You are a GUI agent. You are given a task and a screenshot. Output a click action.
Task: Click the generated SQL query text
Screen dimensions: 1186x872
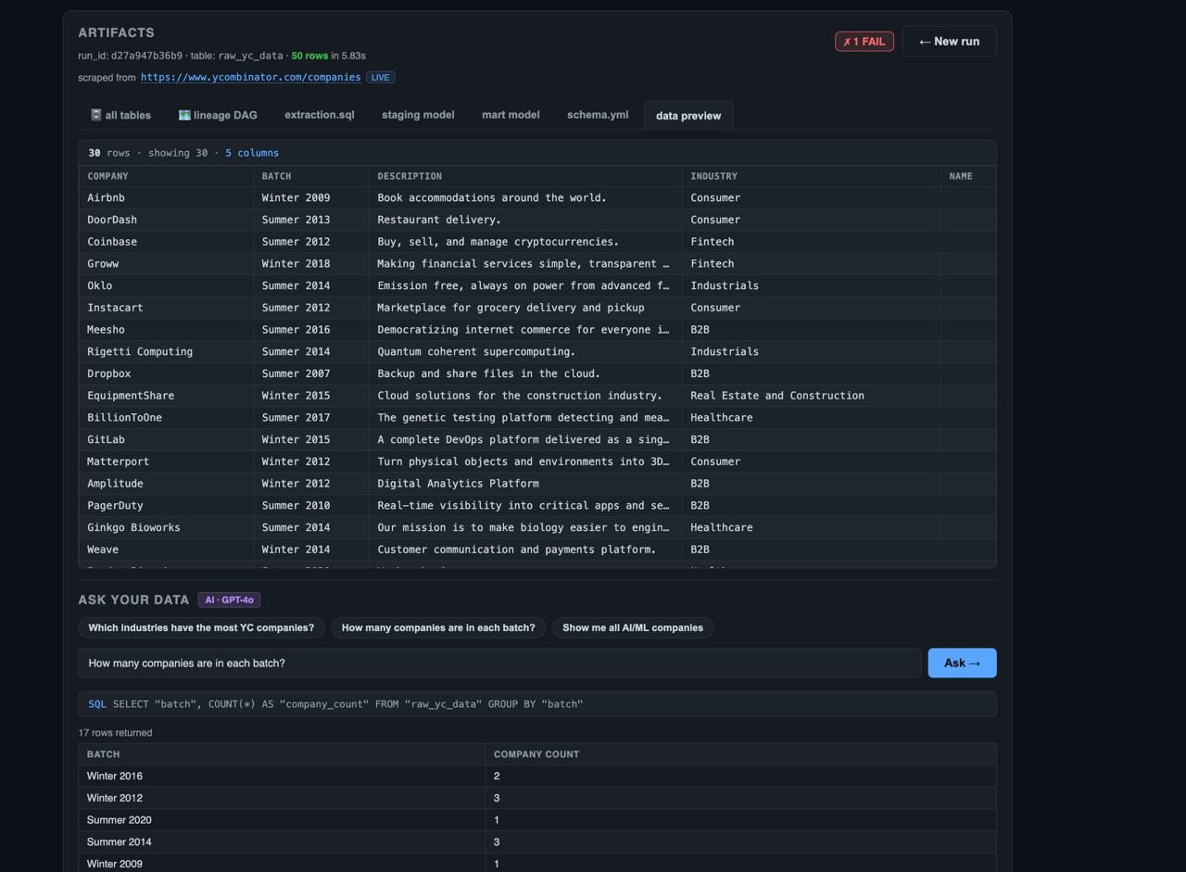[x=347, y=704]
